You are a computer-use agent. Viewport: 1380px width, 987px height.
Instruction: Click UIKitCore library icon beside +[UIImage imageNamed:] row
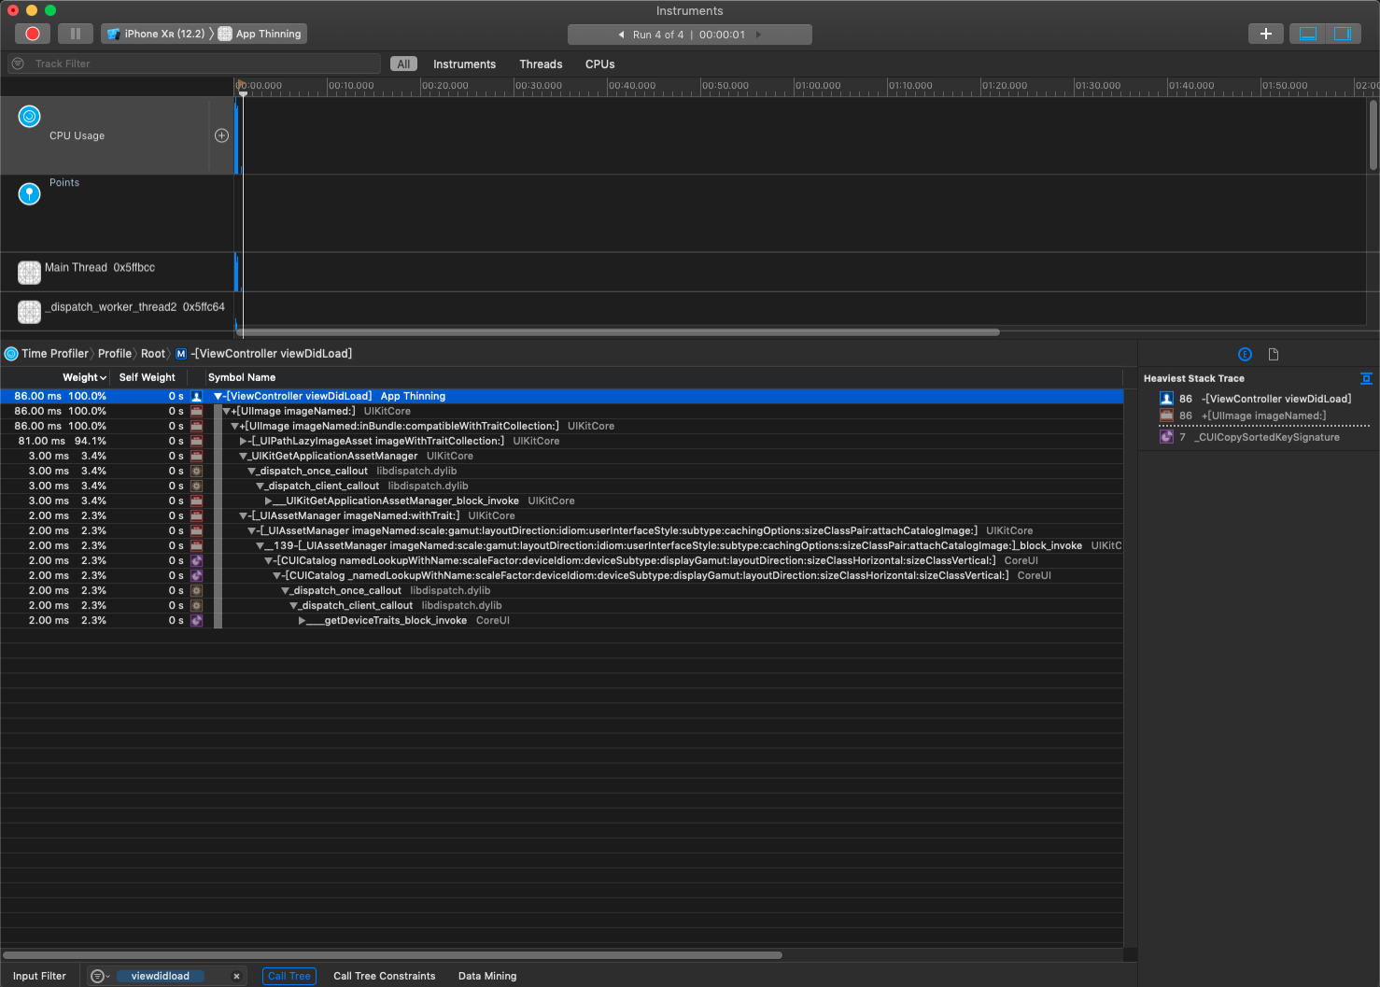pyautogui.click(x=196, y=411)
